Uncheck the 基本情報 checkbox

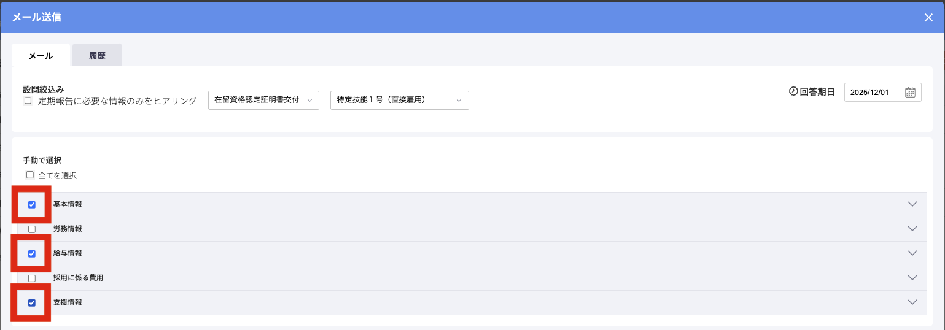pyautogui.click(x=32, y=204)
